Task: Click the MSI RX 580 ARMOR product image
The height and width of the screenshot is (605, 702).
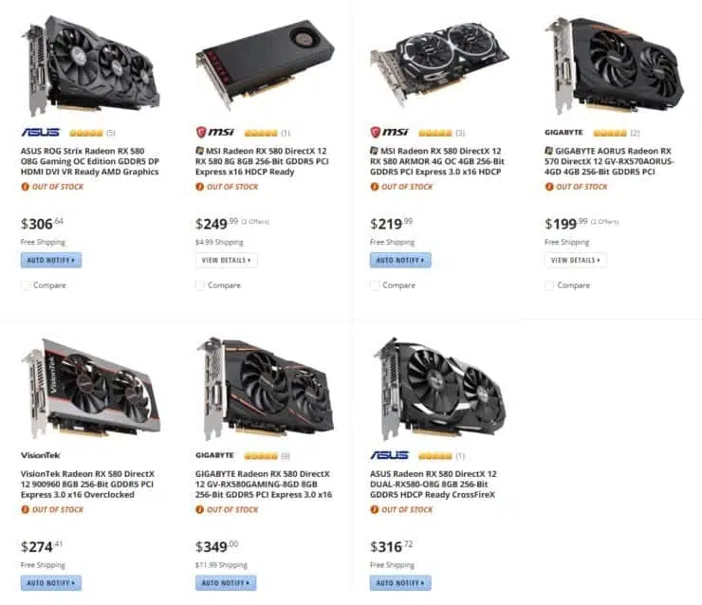Action: click(438, 64)
